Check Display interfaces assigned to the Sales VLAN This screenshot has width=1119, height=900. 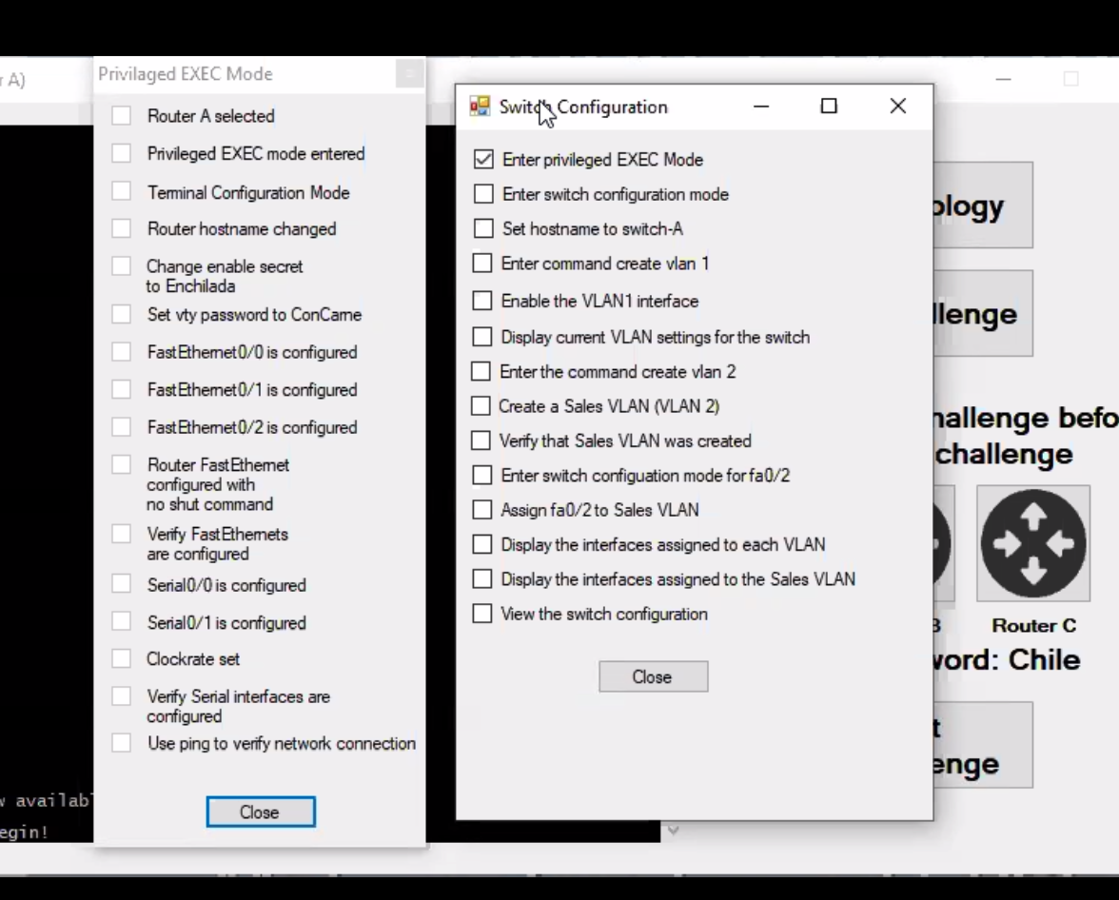click(x=482, y=578)
